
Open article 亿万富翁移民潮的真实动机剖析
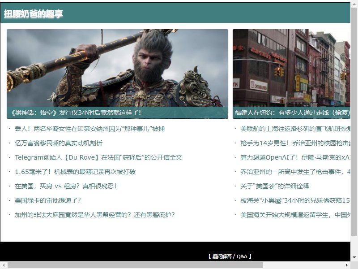(59, 143)
